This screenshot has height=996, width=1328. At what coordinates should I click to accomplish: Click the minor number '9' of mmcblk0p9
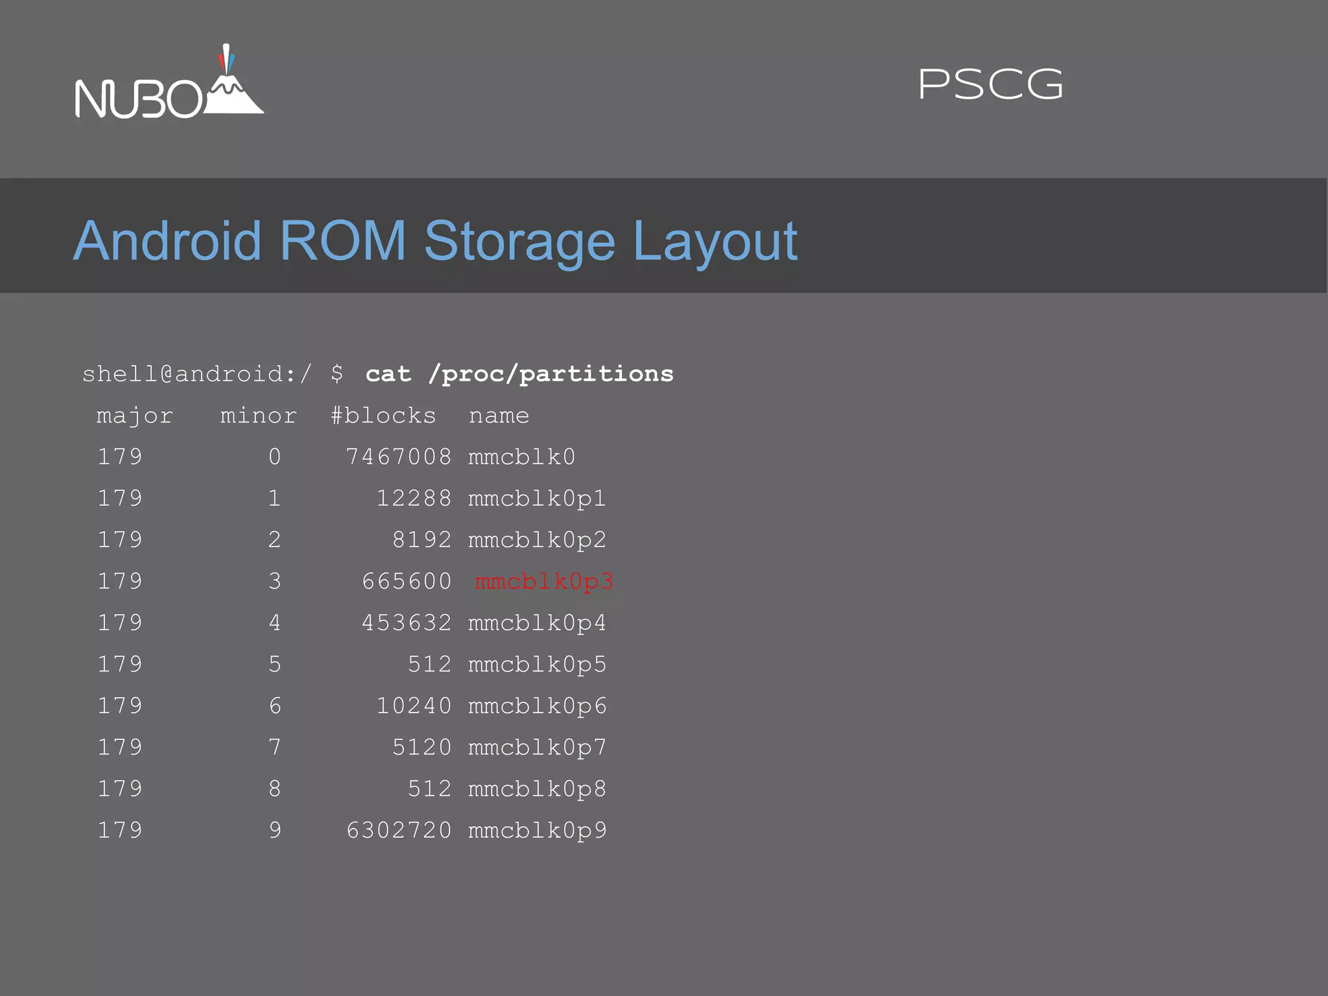click(275, 830)
